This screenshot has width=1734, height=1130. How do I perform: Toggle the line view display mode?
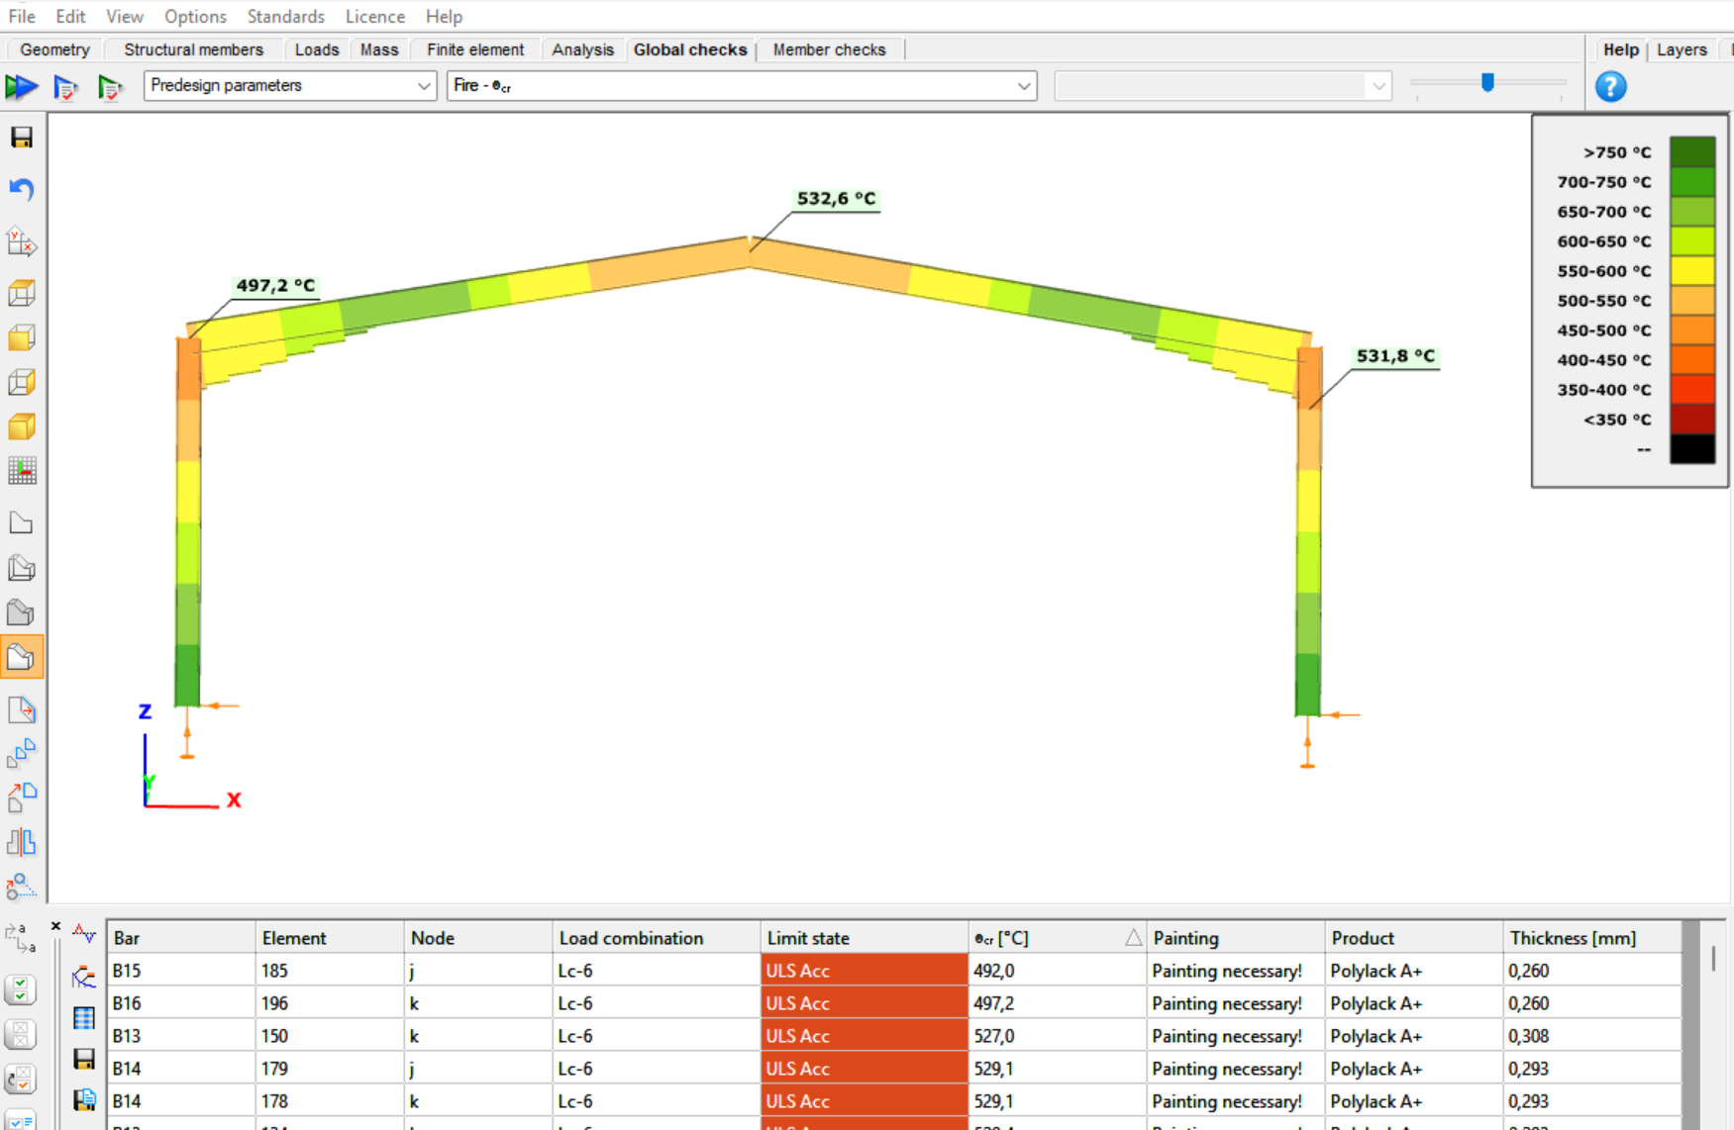tap(22, 523)
